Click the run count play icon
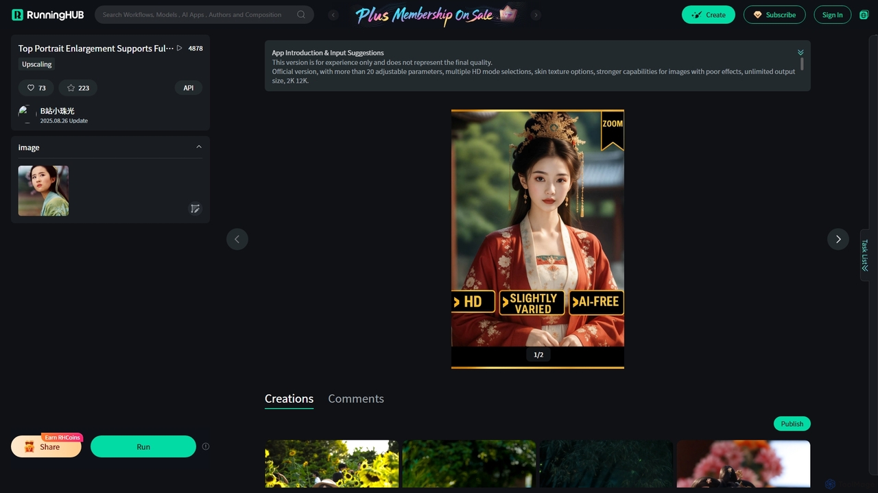The image size is (878, 493). 180,48
